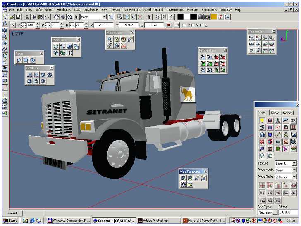The width and height of the screenshot is (301, 226).
Task: Click the first tool in the Face palette
Action: 19,60
